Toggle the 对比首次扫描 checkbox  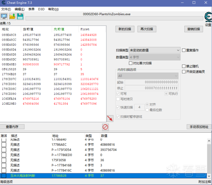coord(131,63)
